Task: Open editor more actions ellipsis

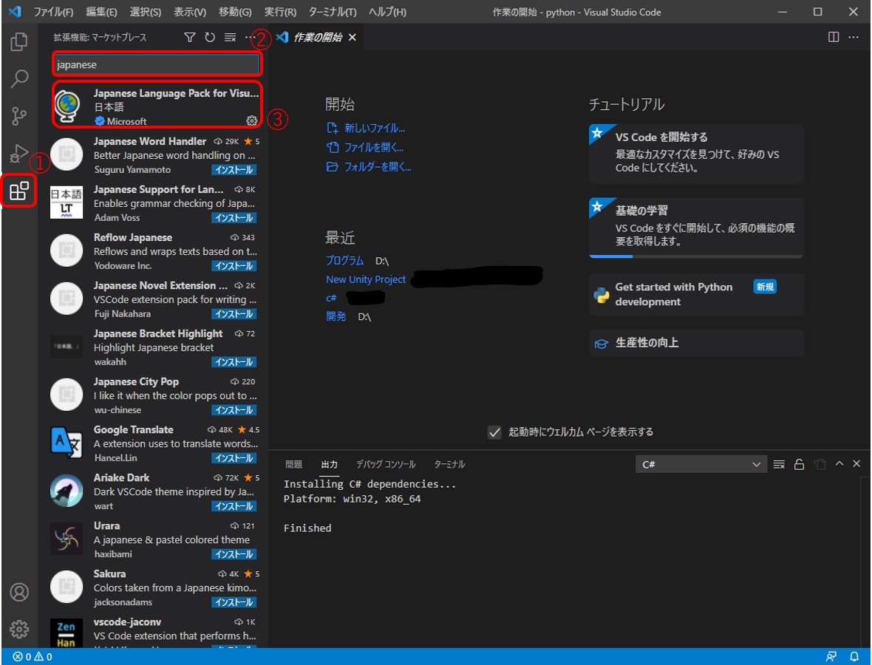Action: coord(853,37)
